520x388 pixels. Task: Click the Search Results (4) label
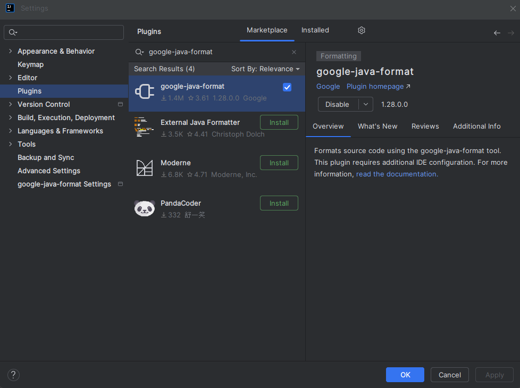click(x=164, y=69)
